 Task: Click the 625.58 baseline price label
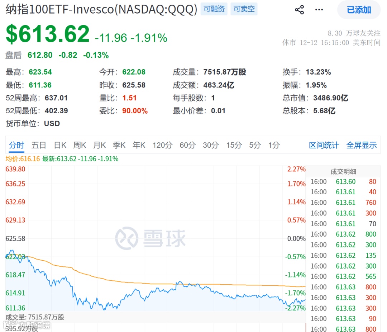pos(15,239)
